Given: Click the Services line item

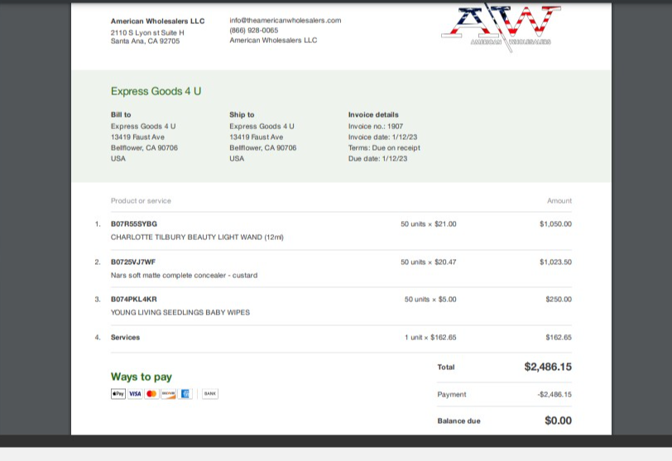Looking at the screenshot, I should pyautogui.click(x=126, y=338).
